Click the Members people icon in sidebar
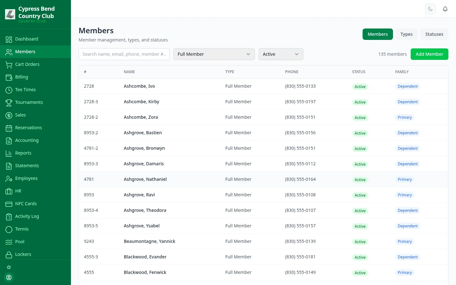Screen dimensions: 456x285 click(9, 52)
